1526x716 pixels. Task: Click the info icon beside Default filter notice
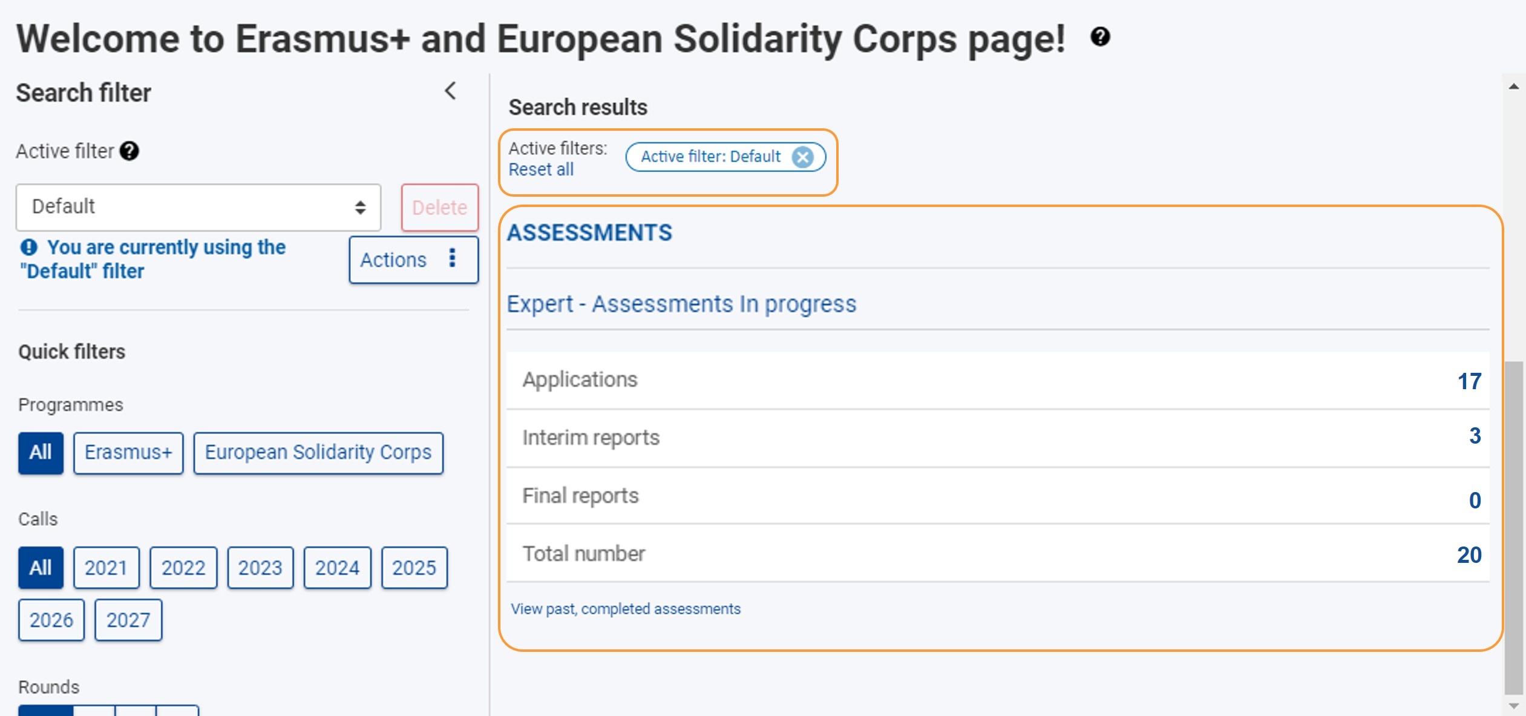click(x=28, y=247)
